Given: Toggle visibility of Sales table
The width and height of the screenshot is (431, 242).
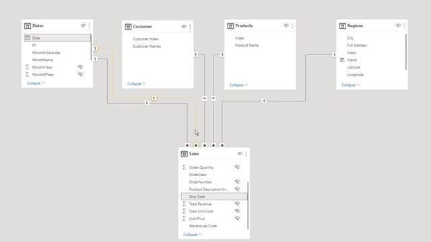Looking at the screenshot, I should pyautogui.click(x=240, y=154).
